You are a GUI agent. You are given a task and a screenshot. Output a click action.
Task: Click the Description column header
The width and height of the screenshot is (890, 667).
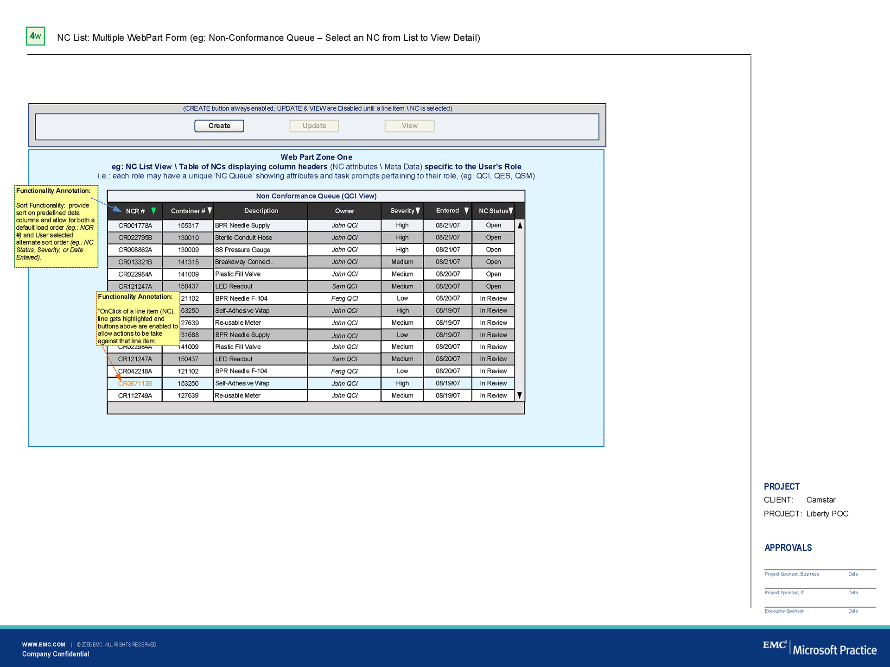[261, 211]
